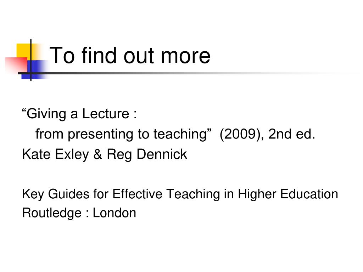Click the word "teaching" in the subtitle

180,134
